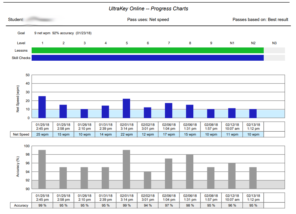Screen dimensions: 296x214
Task: Click the 22 wpm bar for 02/01/18
Action: pos(127,108)
